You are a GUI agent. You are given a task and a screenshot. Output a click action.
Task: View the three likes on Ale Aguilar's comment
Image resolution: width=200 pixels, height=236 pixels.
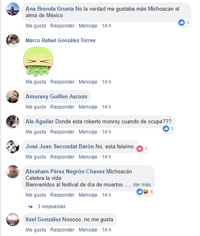click(168, 129)
